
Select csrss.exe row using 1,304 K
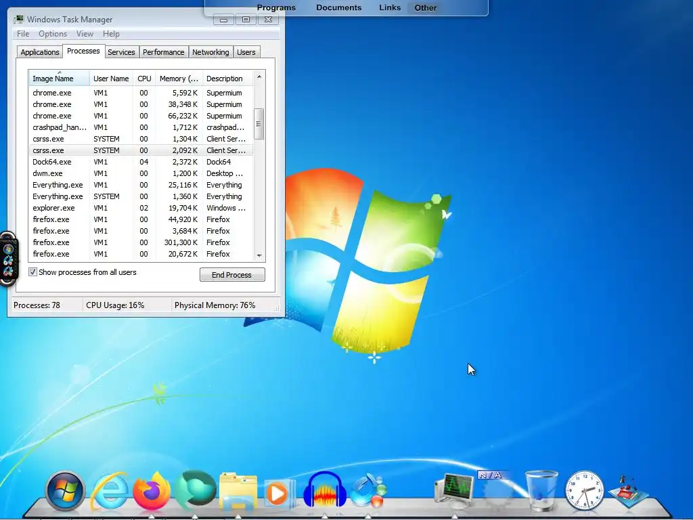click(141, 139)
